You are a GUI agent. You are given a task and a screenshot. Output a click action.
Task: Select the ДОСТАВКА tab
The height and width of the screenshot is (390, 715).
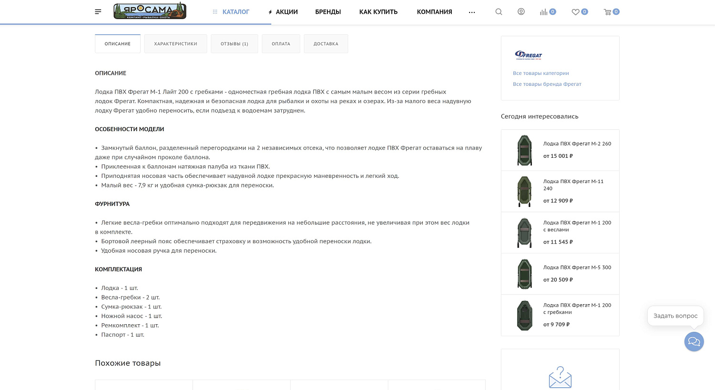[x=326, y=44]
